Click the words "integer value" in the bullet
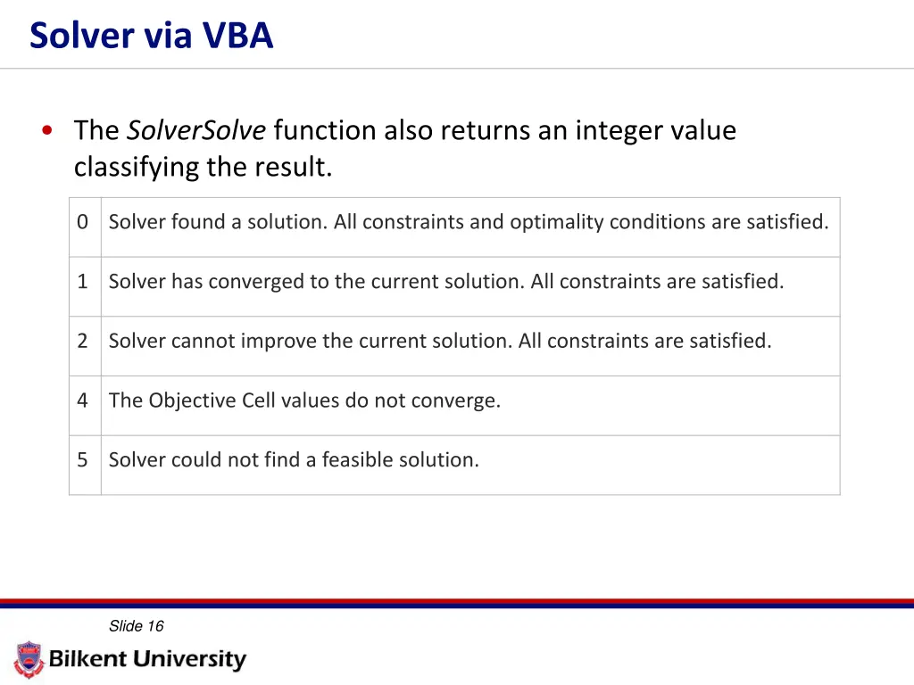This screenshot has width=914, height=685. (x=655, y=130)
